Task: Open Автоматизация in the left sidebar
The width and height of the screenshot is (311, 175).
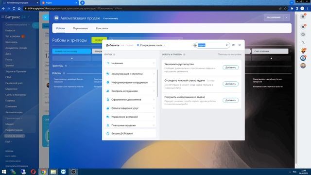Action: point(14,112)
